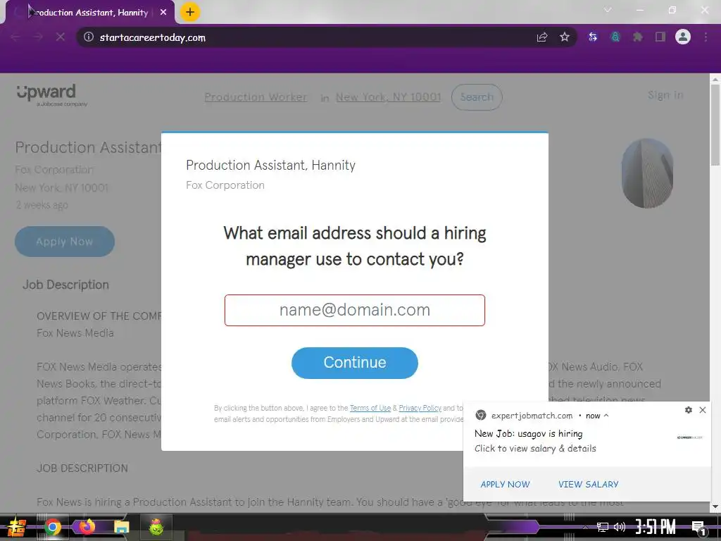Close the expertjobmatch.com notification
Screen dimensions: 721x541
pos(703,410)
